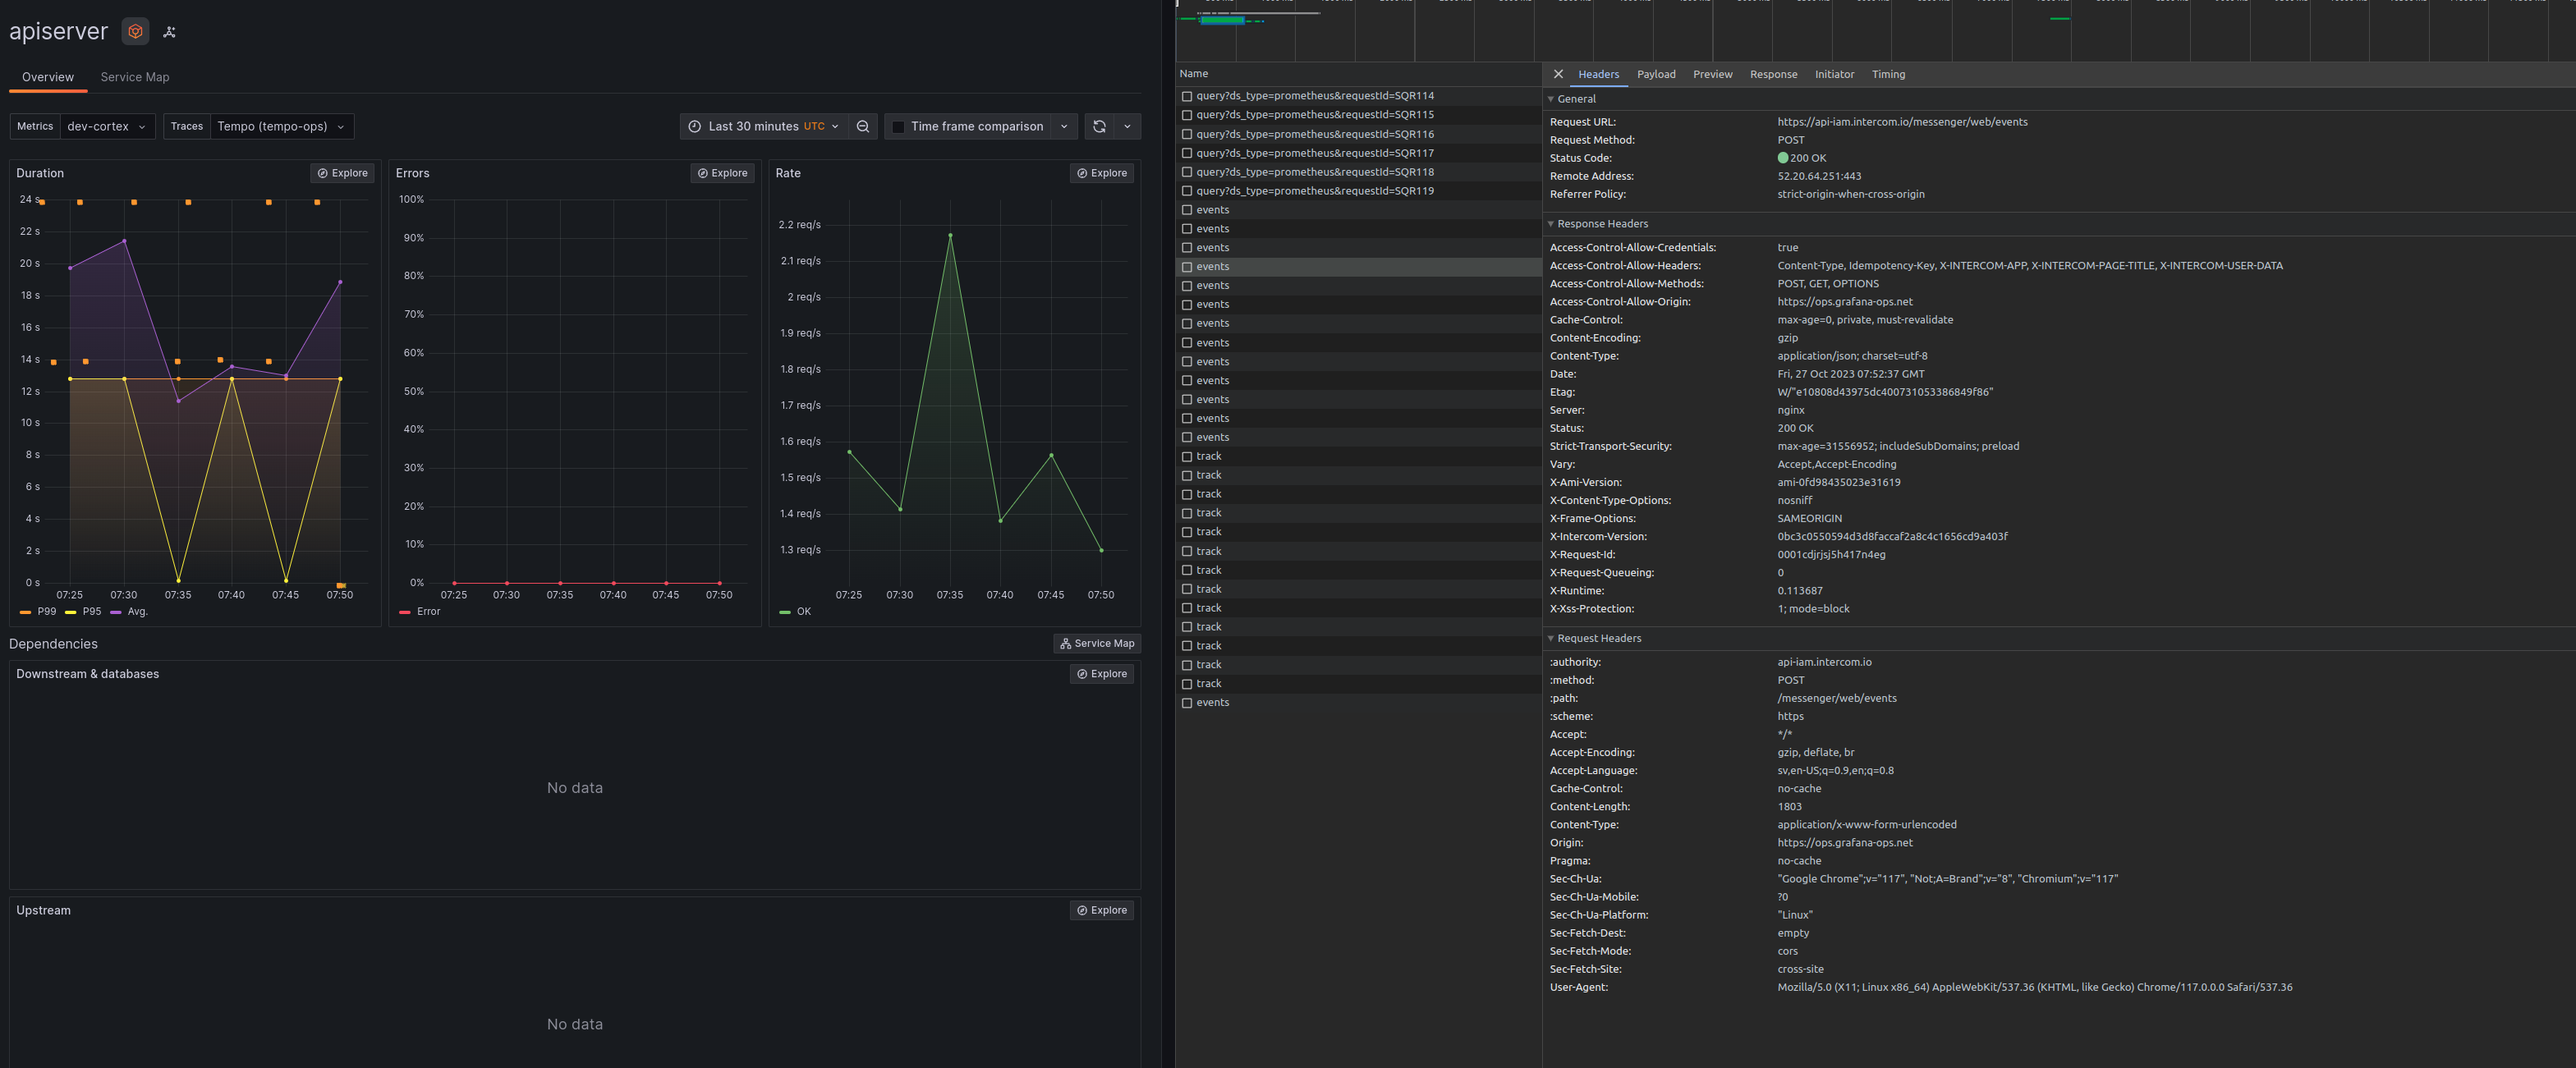Click the red Error legend swatch
2576x1068 pixels.
click(x=404, y=611)
